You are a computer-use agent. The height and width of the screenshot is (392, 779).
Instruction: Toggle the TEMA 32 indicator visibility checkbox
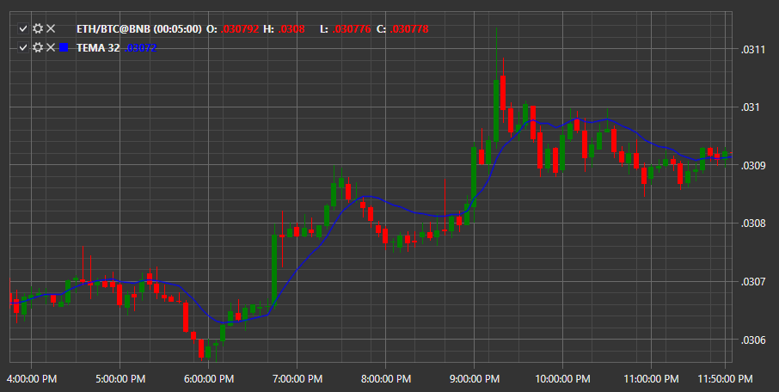(x=23, y=47)
